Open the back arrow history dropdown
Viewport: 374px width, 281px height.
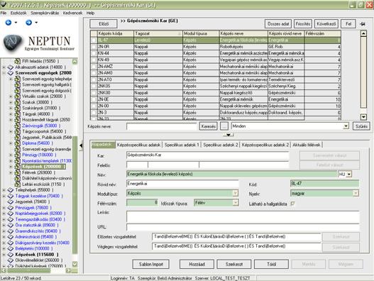16,23
